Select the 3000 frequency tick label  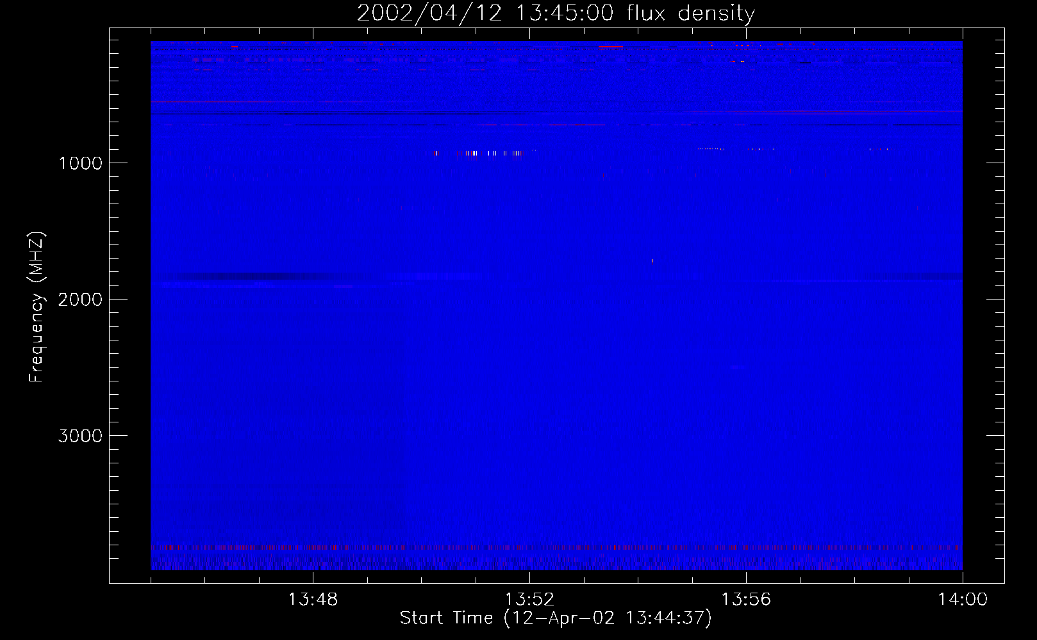[80, 436]
